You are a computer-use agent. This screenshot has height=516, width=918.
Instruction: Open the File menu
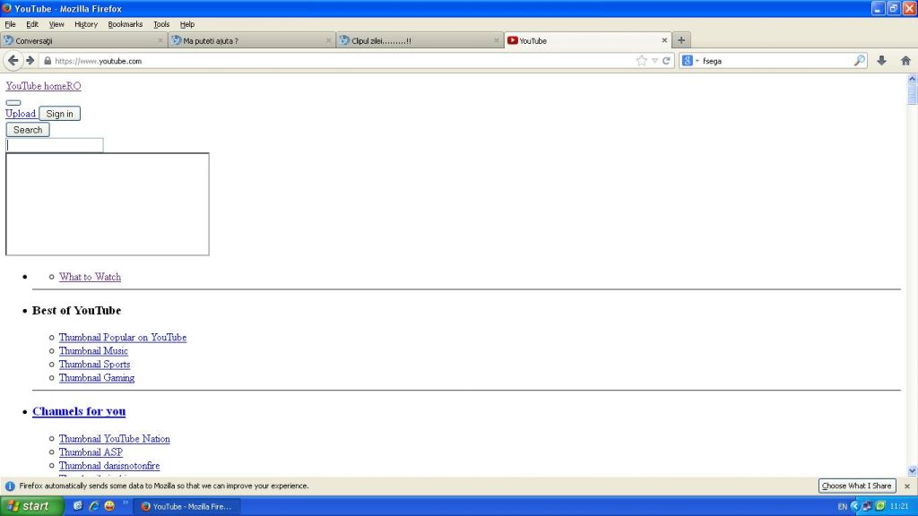(10, 24)
